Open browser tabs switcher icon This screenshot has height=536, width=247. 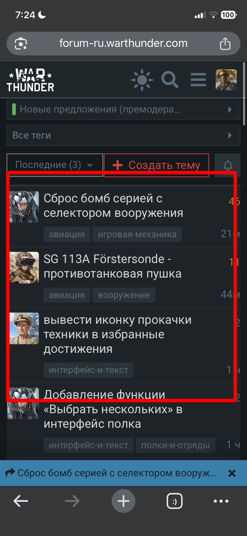tap(175, 501)
